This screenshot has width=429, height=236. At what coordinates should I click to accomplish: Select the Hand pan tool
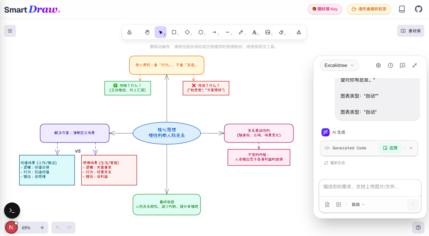coord(147,32)
